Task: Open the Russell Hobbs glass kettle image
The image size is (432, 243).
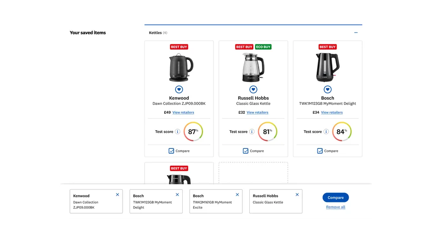Action: point(253,67)
